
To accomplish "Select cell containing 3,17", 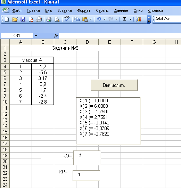I will click(x=43, y=78).
